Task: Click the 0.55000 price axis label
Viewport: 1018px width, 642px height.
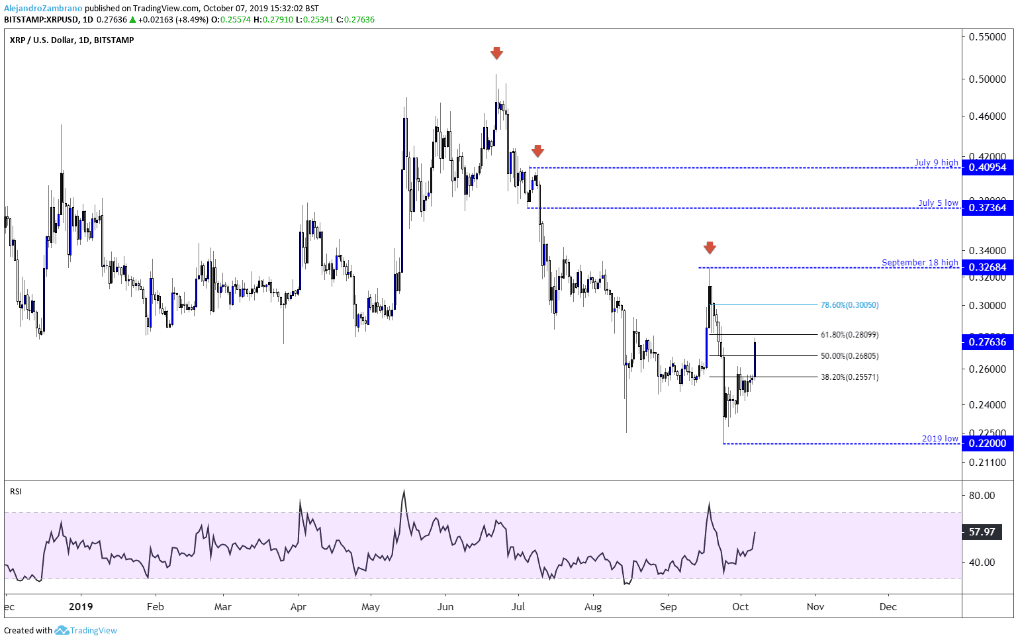Action: tap(988, 37)
